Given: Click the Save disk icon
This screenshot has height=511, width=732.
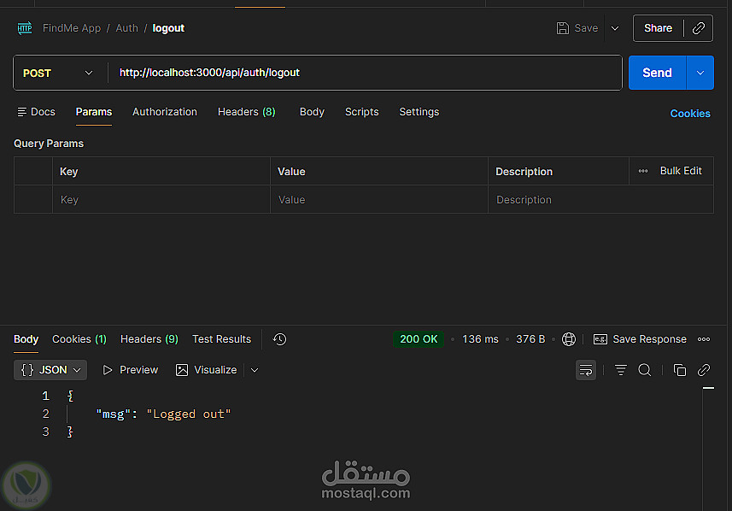Looking at the screenshot, I should 563,28.
